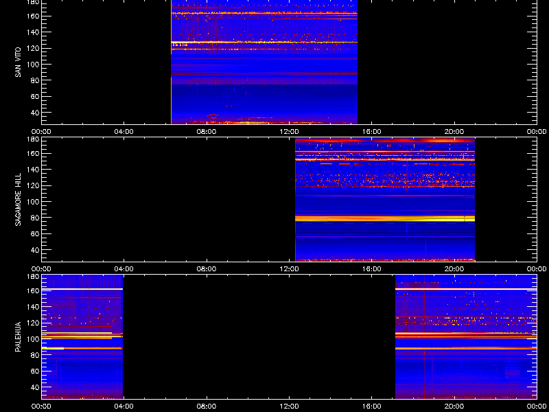Click the SAGAMORE HILL panel axis title
Image resolution: width=549 pixels, height=412 pixels.
tap(19, 200)
